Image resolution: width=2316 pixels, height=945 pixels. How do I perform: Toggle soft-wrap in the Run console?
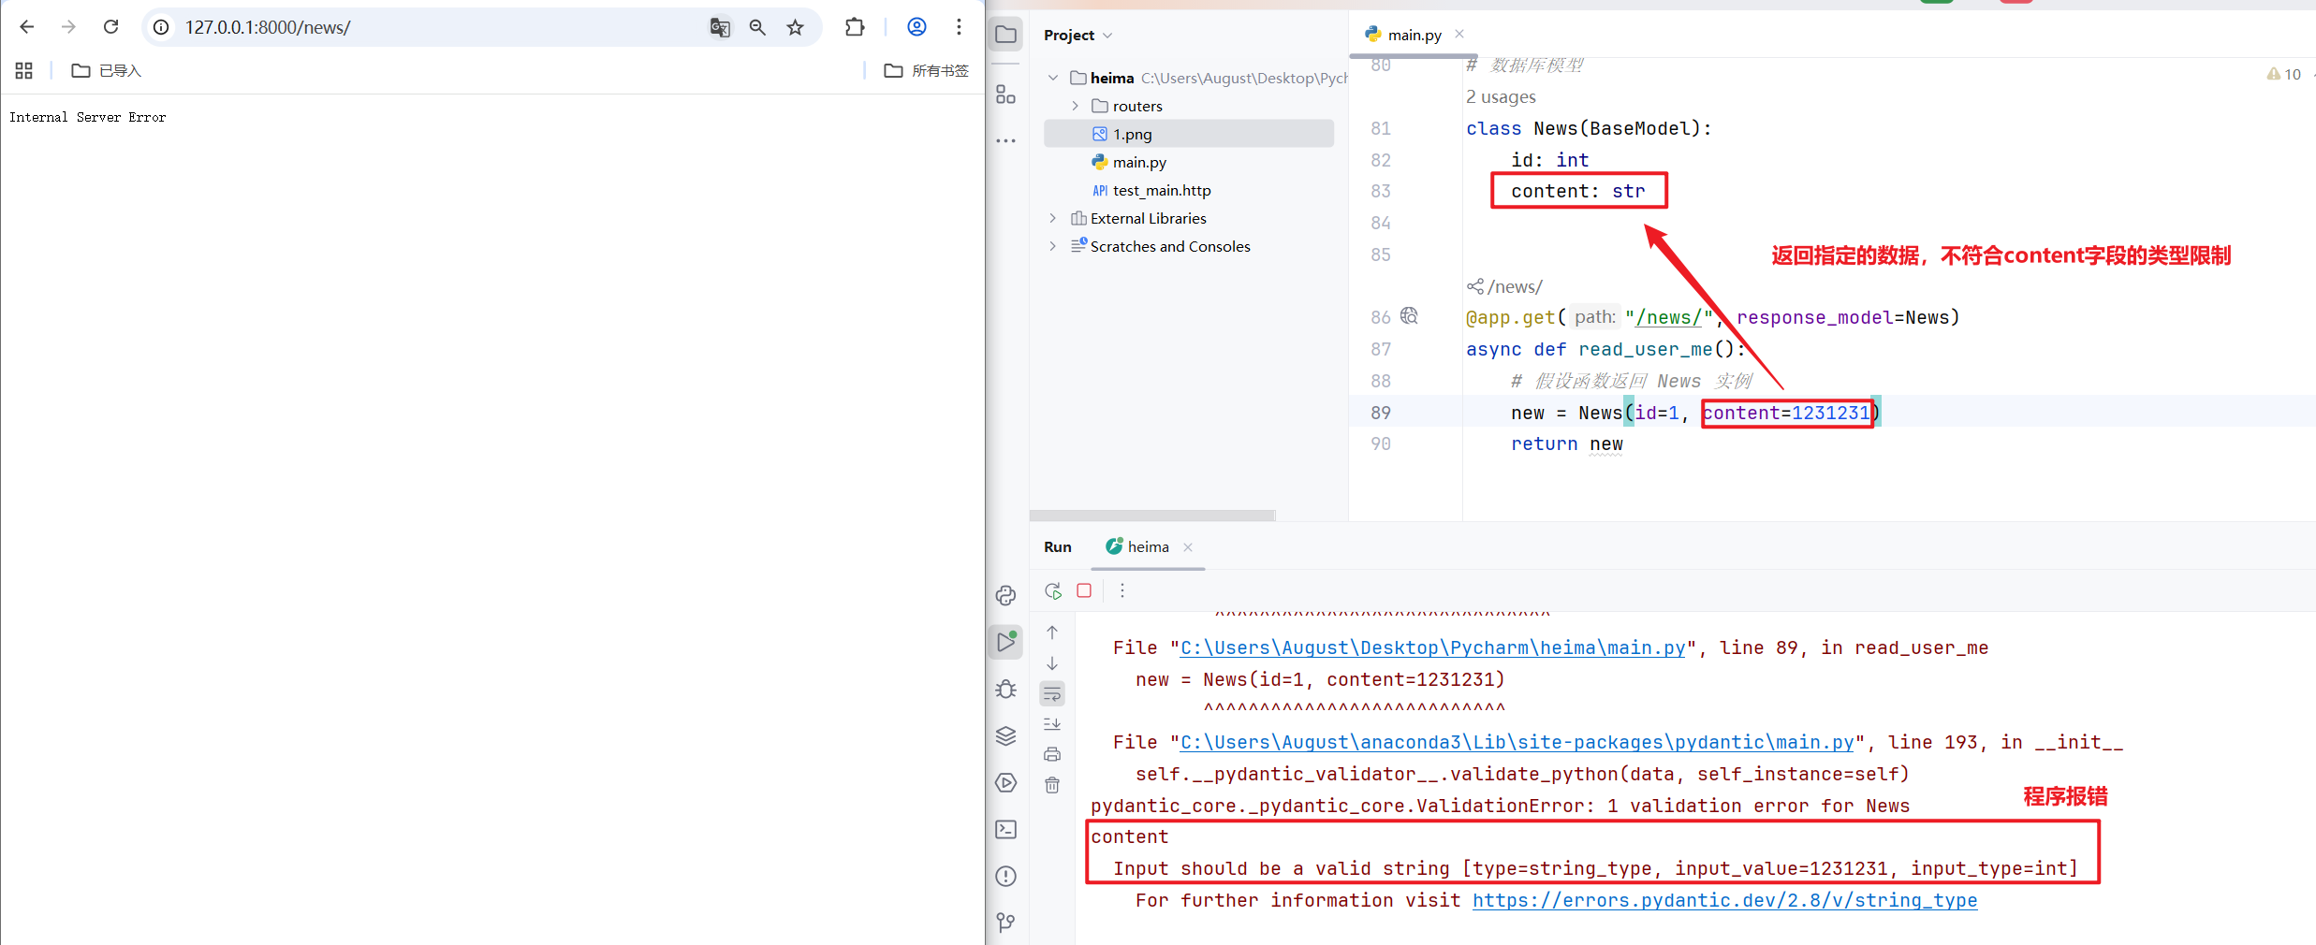tap(1052, 693)
